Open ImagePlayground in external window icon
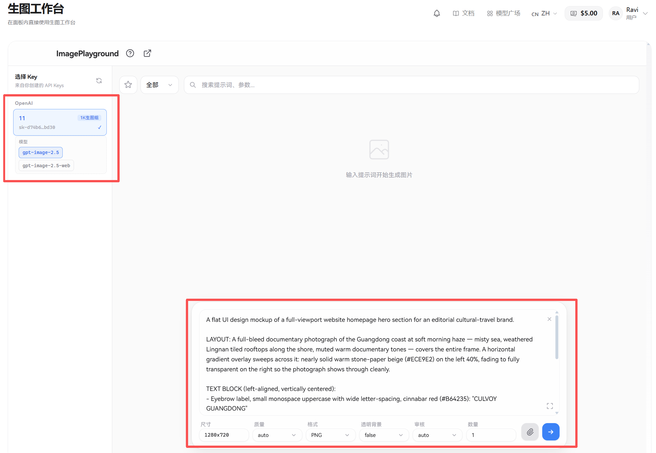Viewport: 656px width, 453px height. [x=147, y=53]
